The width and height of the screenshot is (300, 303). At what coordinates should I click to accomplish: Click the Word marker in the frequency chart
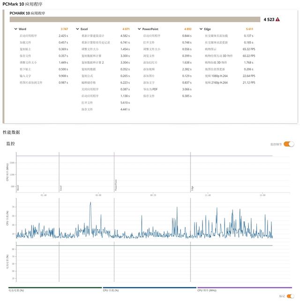(18, 188)
